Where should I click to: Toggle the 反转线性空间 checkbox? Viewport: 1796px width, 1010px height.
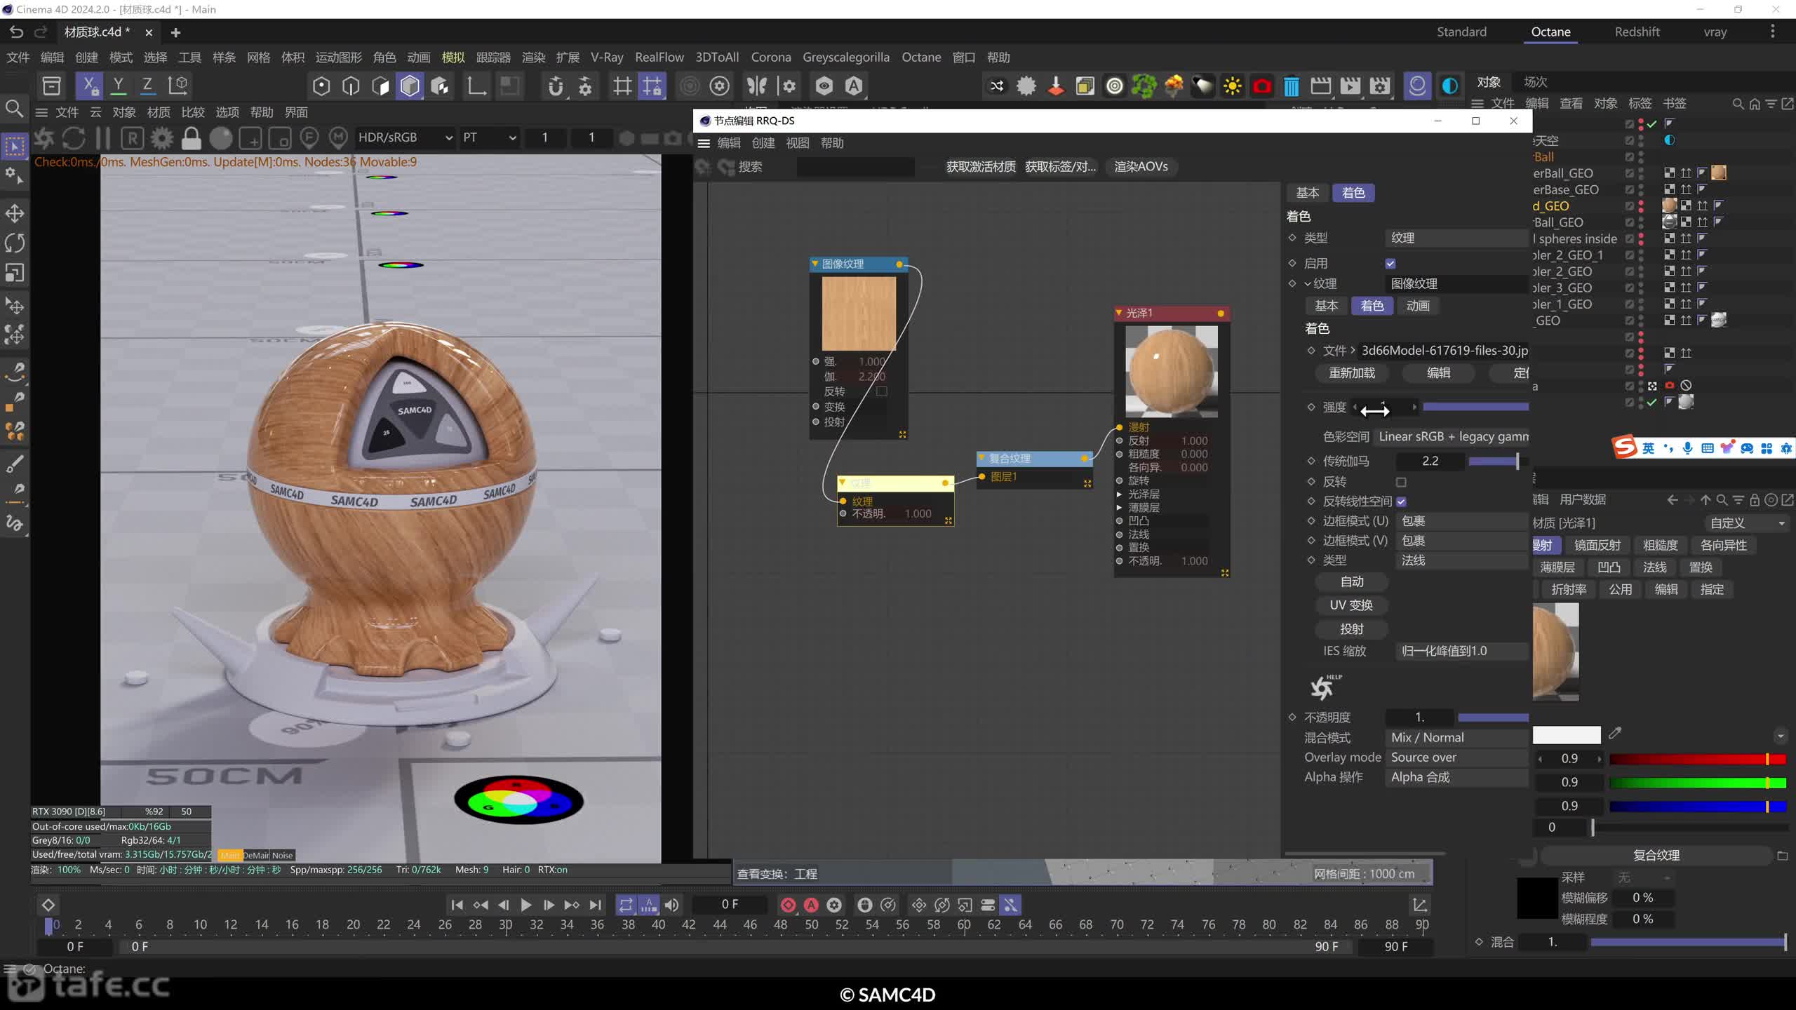pos(1401,501)
